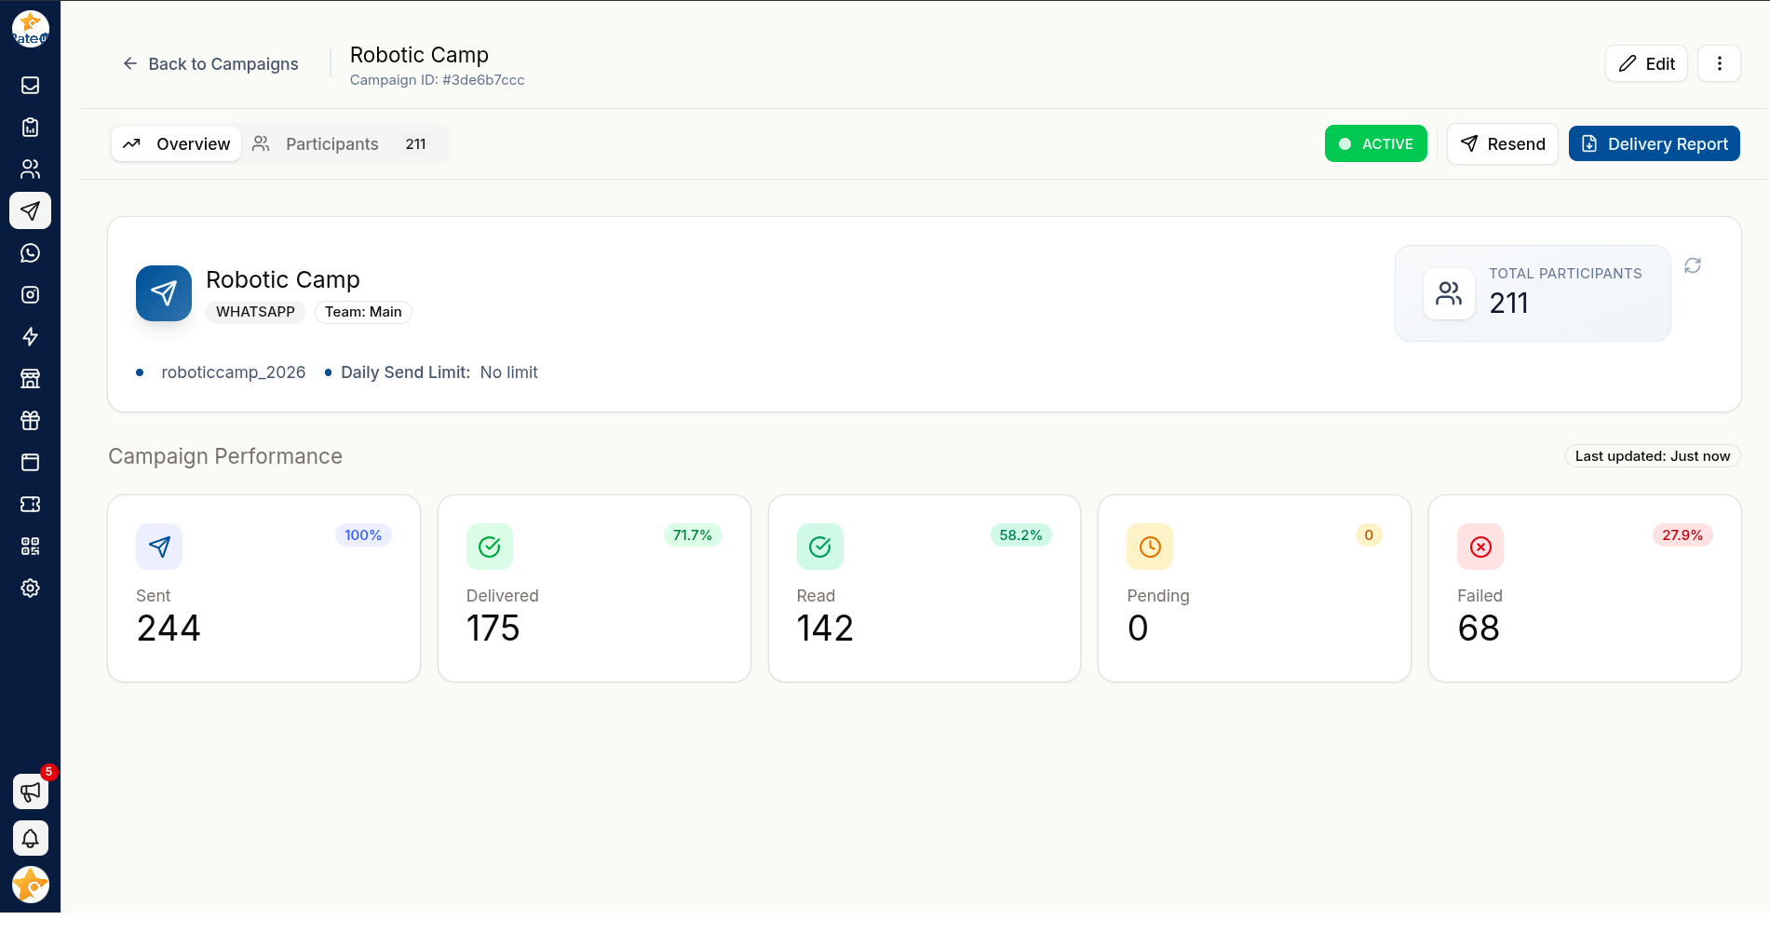Open the three-dot more options menu
Screen dimensions: 1770x933
point(1719,63)
